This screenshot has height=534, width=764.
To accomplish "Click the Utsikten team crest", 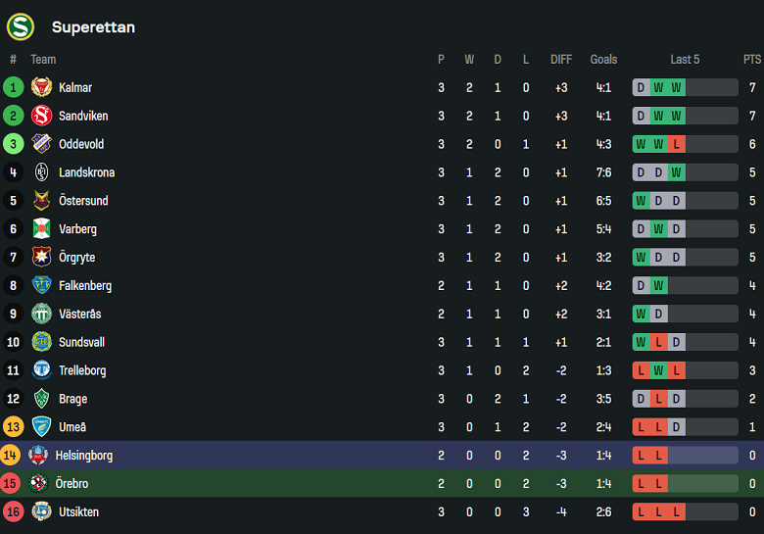I will click(41, 512).
